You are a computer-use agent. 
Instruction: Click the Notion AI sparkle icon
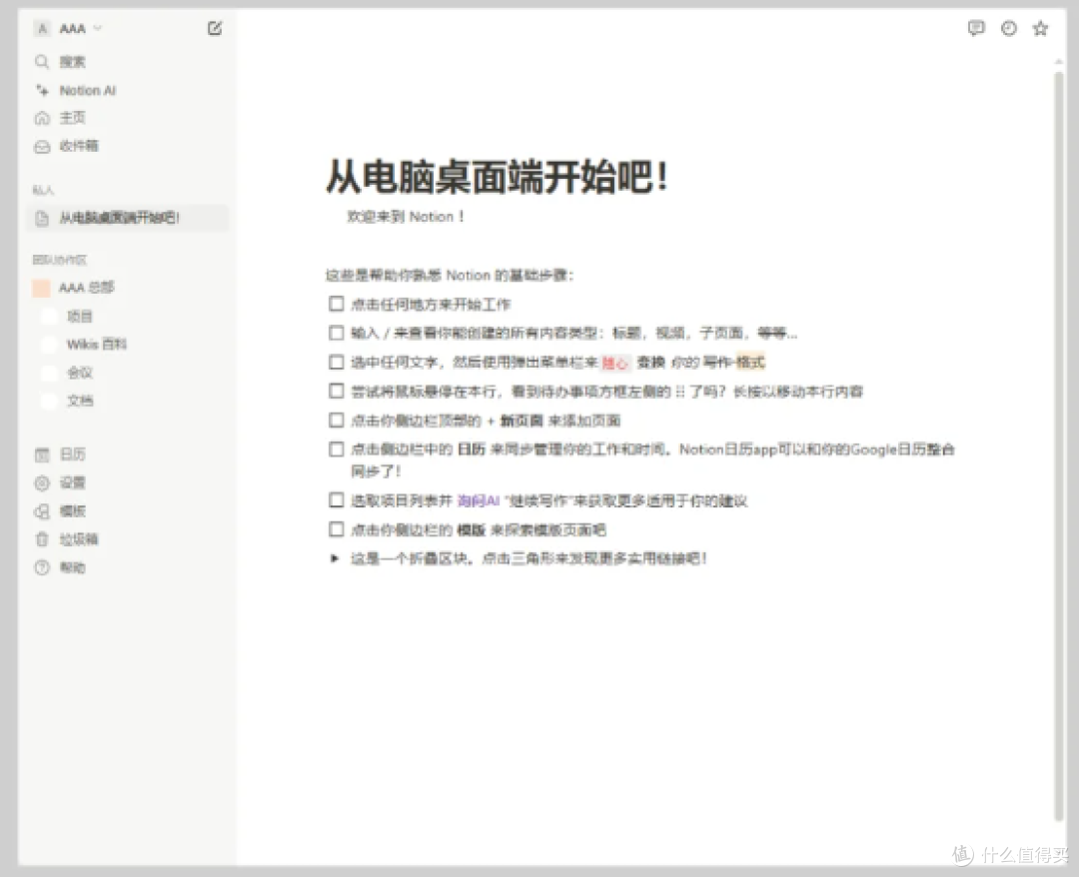tap(42, 90)
